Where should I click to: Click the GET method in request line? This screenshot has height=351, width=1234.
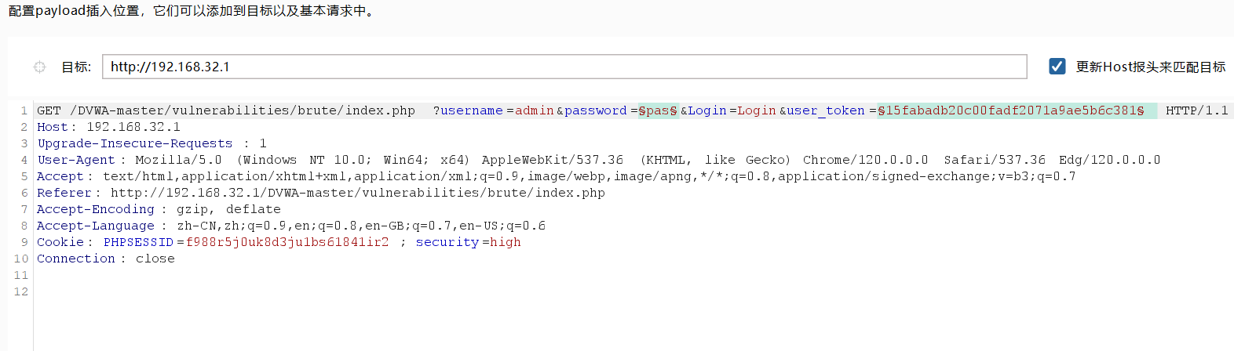pos(49,110)
